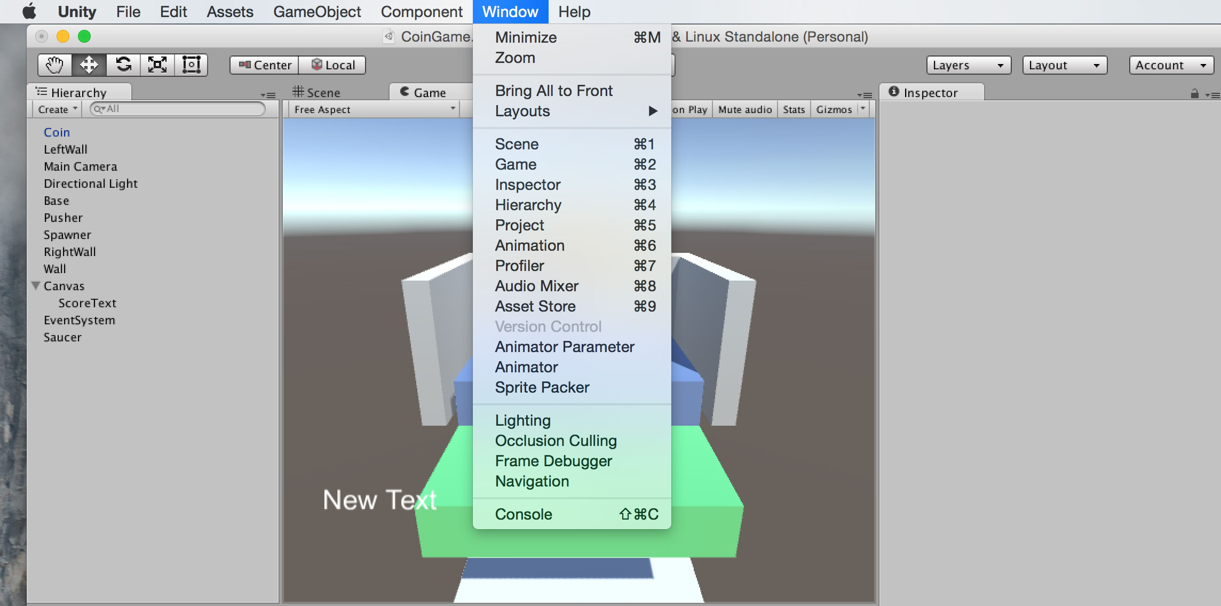Screen dimensions: 1221x606
Task: Open Sprite Packer from menu
Action: coord(572,387)
